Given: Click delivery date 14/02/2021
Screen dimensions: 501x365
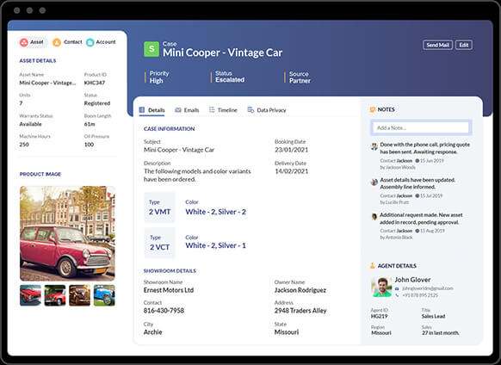Looking at the screenshot, I should 292,171.
